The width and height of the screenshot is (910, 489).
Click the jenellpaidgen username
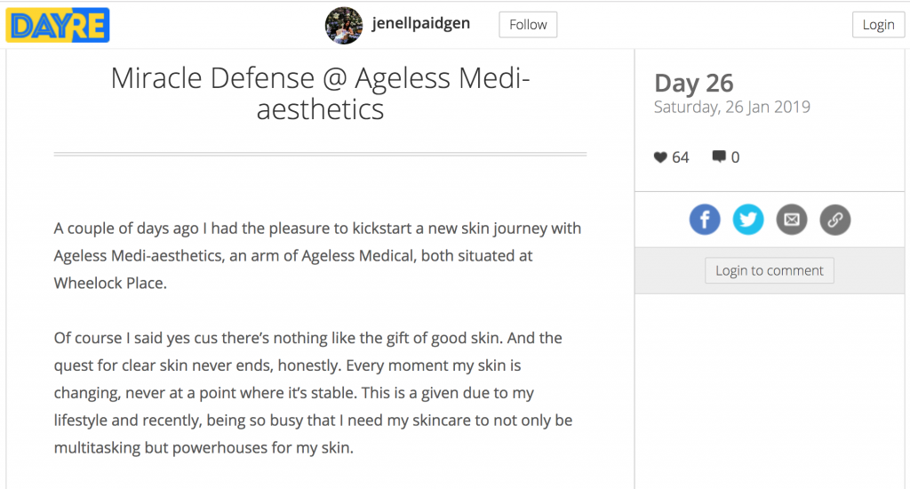[420, 23]
